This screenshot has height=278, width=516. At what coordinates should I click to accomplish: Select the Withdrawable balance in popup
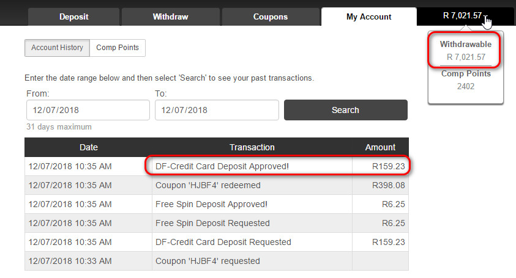point(466,51)
